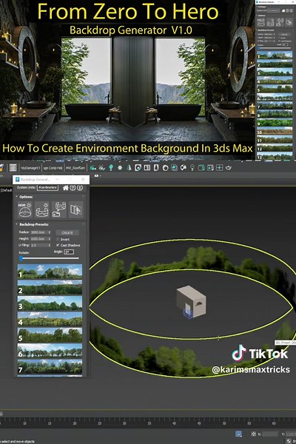
Task: Click the blue selection lock icon in status bar
Action: [239, 434]
